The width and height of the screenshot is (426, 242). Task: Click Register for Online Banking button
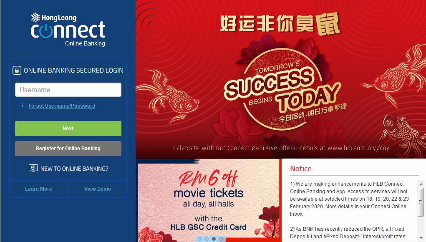click(68, 148)
